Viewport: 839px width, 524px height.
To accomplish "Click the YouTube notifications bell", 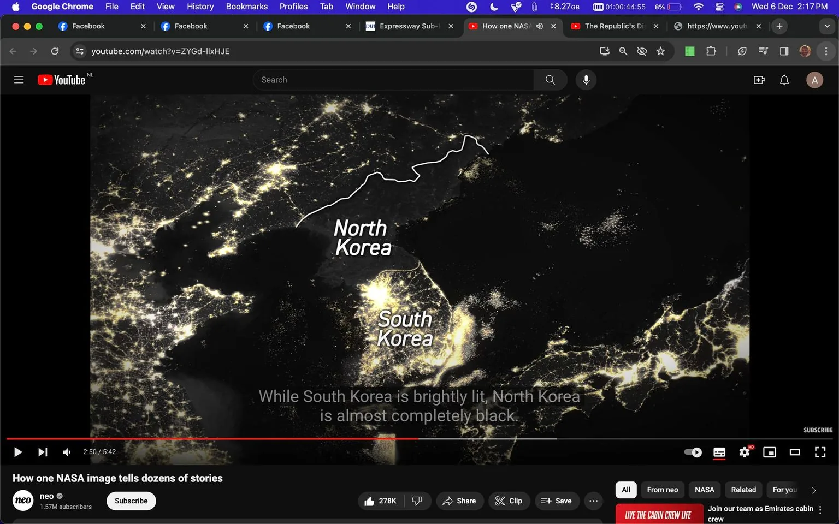I will click(784, 80).
